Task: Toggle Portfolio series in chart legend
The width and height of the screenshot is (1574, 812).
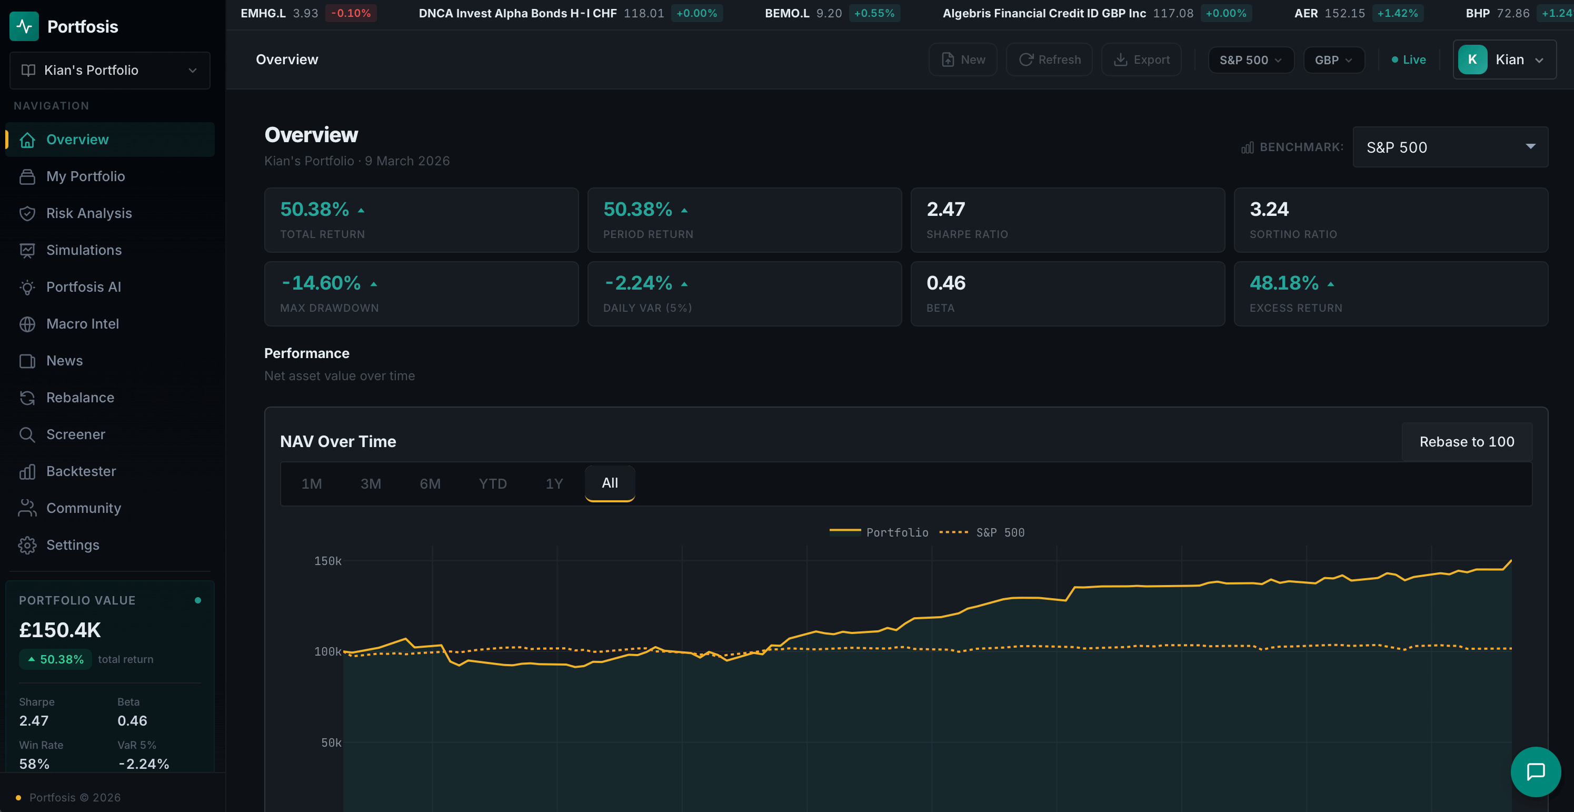Action: 879,532
